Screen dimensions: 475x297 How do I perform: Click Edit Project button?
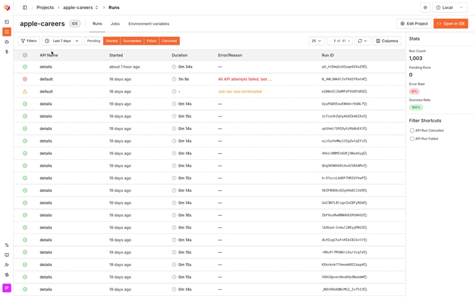[x=414, y=24]
